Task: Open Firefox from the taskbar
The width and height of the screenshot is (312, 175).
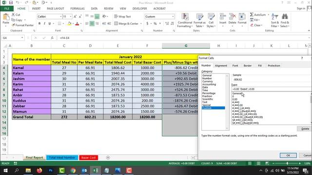Action: point(39,171)
